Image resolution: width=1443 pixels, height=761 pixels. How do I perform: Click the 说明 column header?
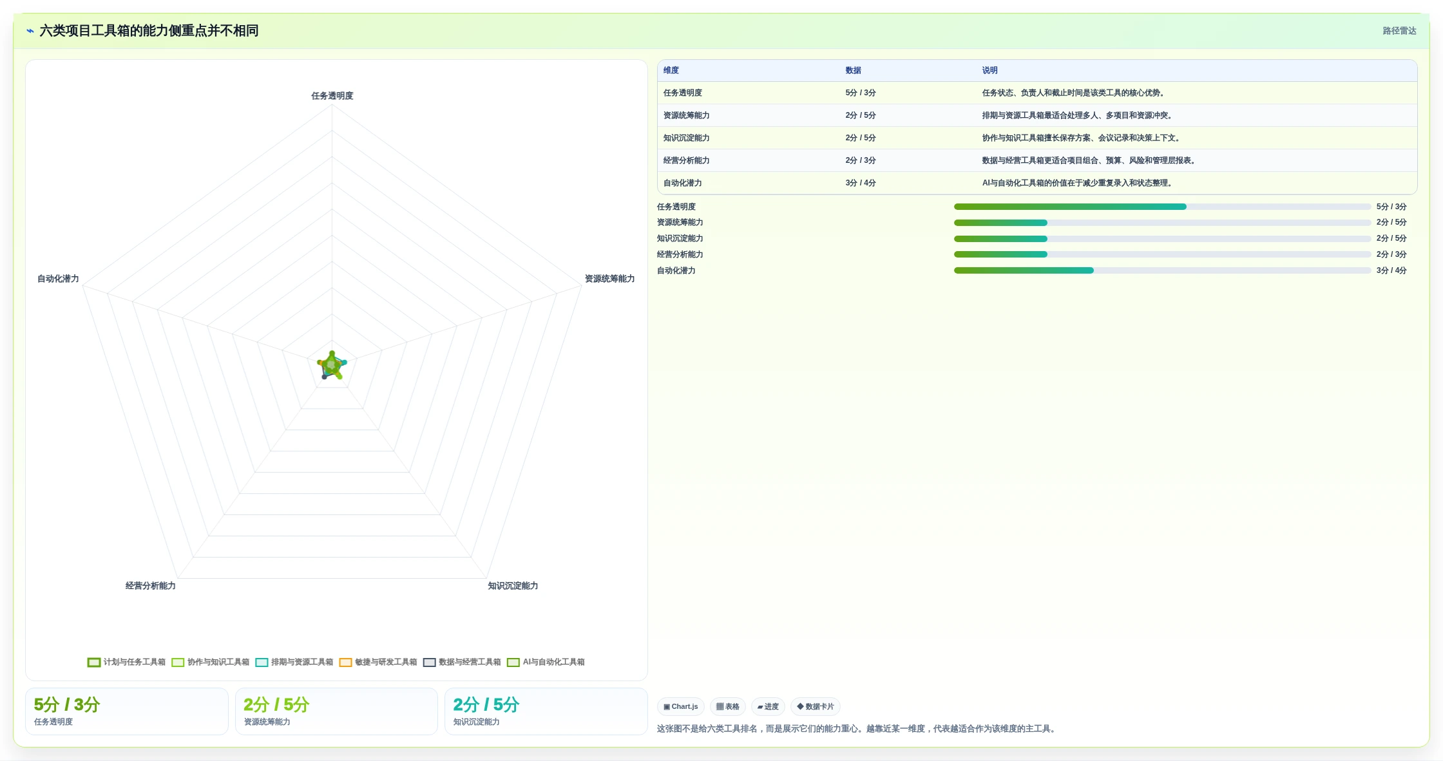990,70
